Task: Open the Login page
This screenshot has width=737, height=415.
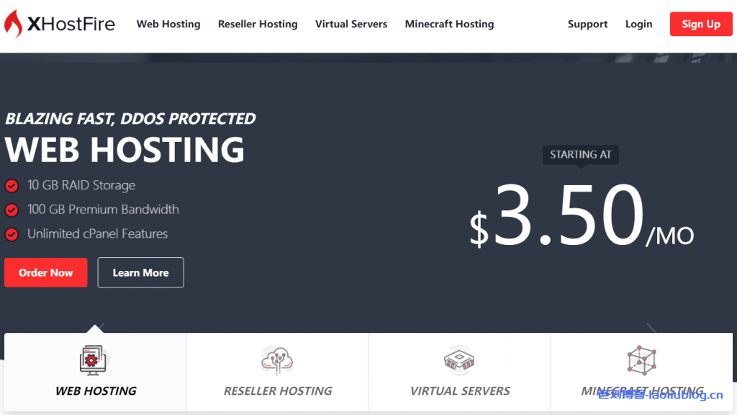Action: [638, 24]
